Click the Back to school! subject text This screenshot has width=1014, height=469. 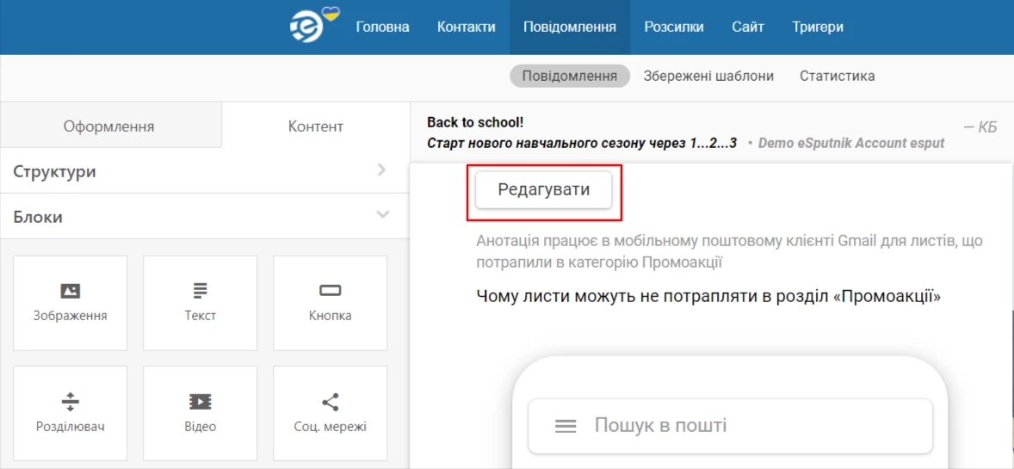pyautogui.click(x=475, y=123)
